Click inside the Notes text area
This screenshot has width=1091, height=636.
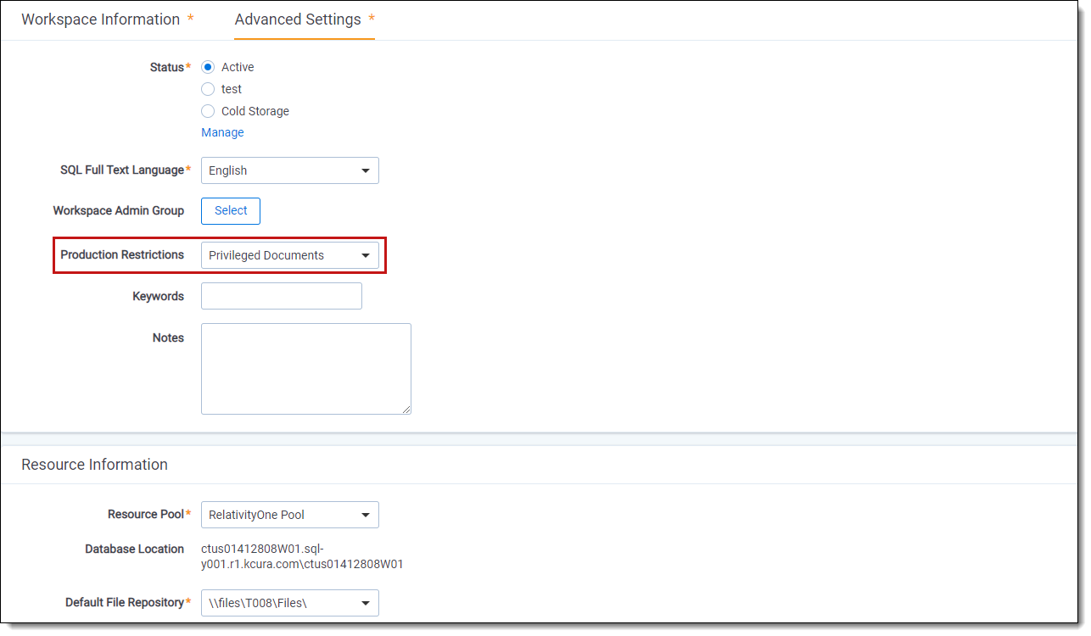coord(306,369)
